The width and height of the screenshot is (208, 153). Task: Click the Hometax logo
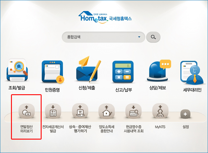(x=93, y=17)
